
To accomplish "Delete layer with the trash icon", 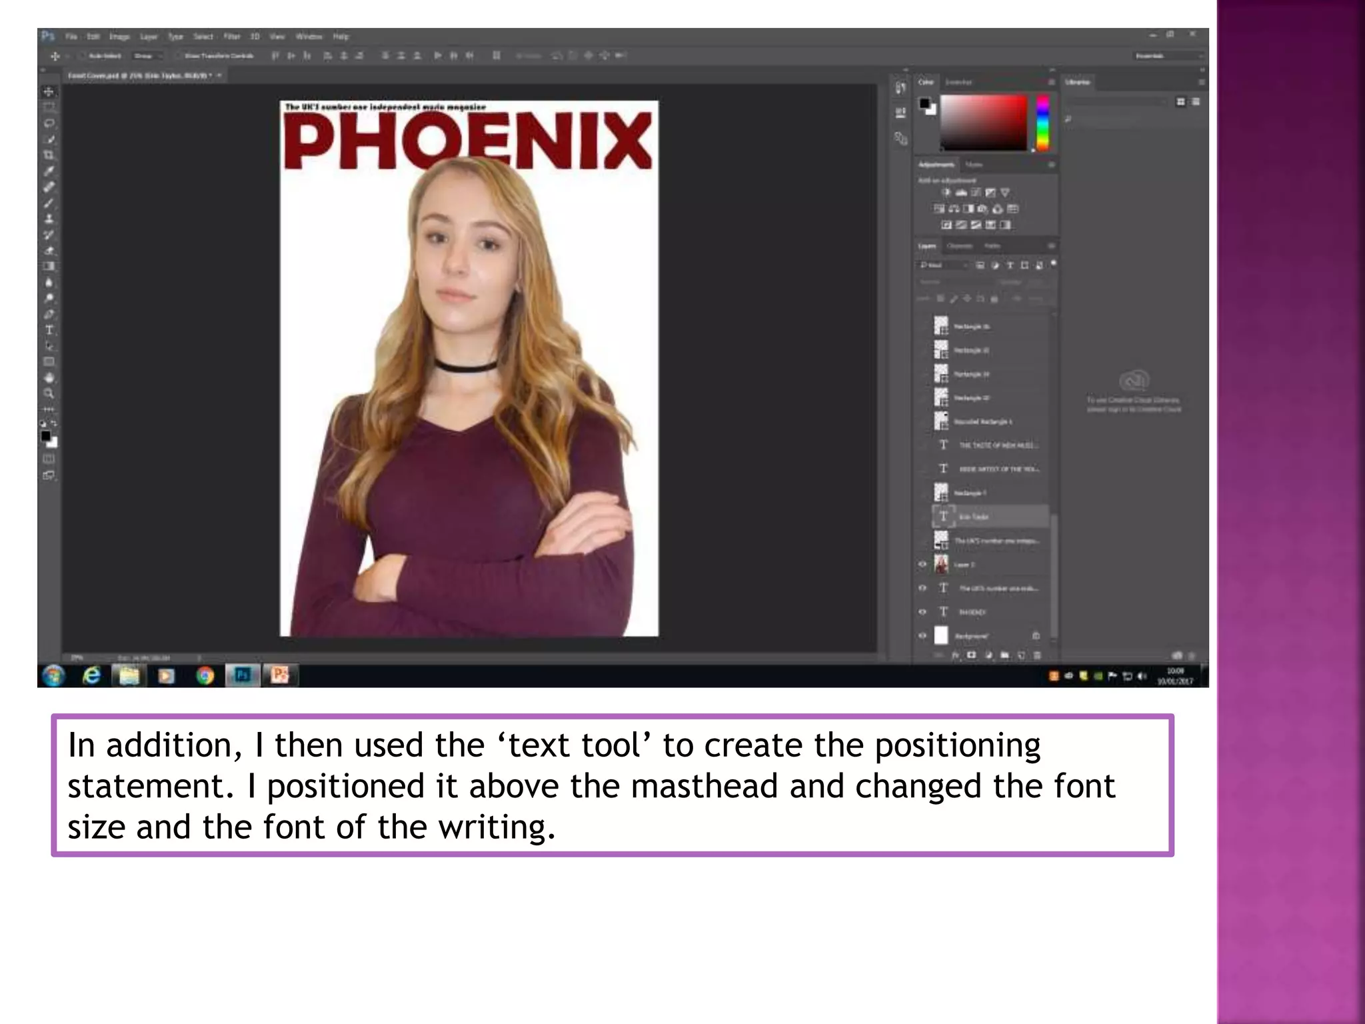I will pos(1037,655).
